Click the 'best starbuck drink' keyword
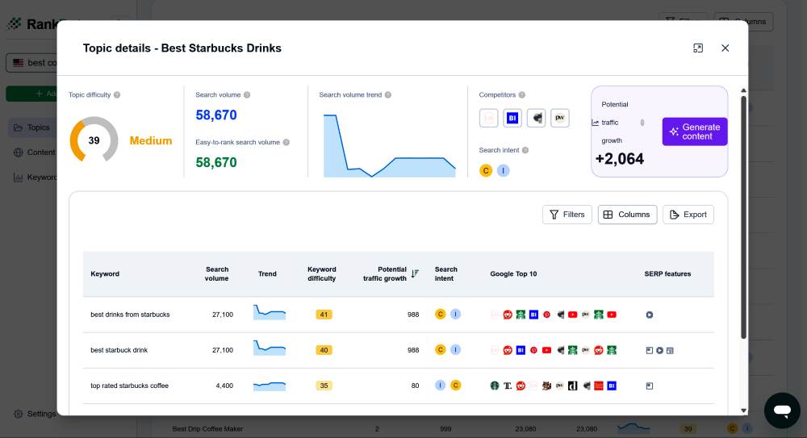807x438 pixels. click(119, 350)
